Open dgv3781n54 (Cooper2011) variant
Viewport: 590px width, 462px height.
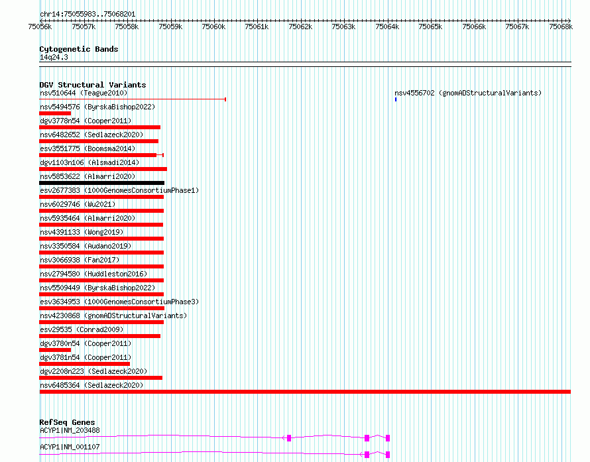pos(86,357)
